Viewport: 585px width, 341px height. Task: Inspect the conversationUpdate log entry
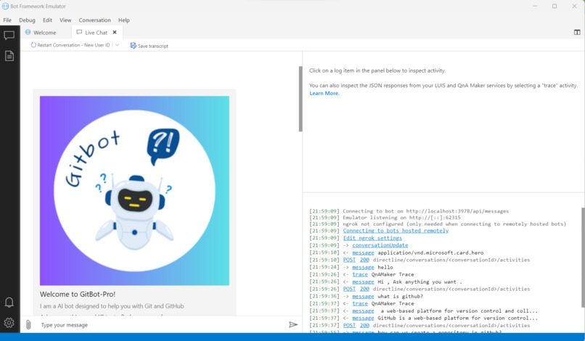click(x=380, y=245)
